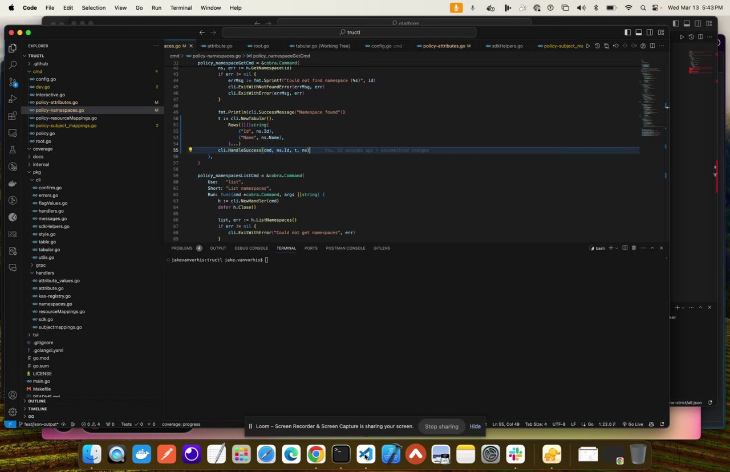Click the feat/json-output branch in the status bar
The width and height of the screenshot is (730, 472).
pos(38,424)
